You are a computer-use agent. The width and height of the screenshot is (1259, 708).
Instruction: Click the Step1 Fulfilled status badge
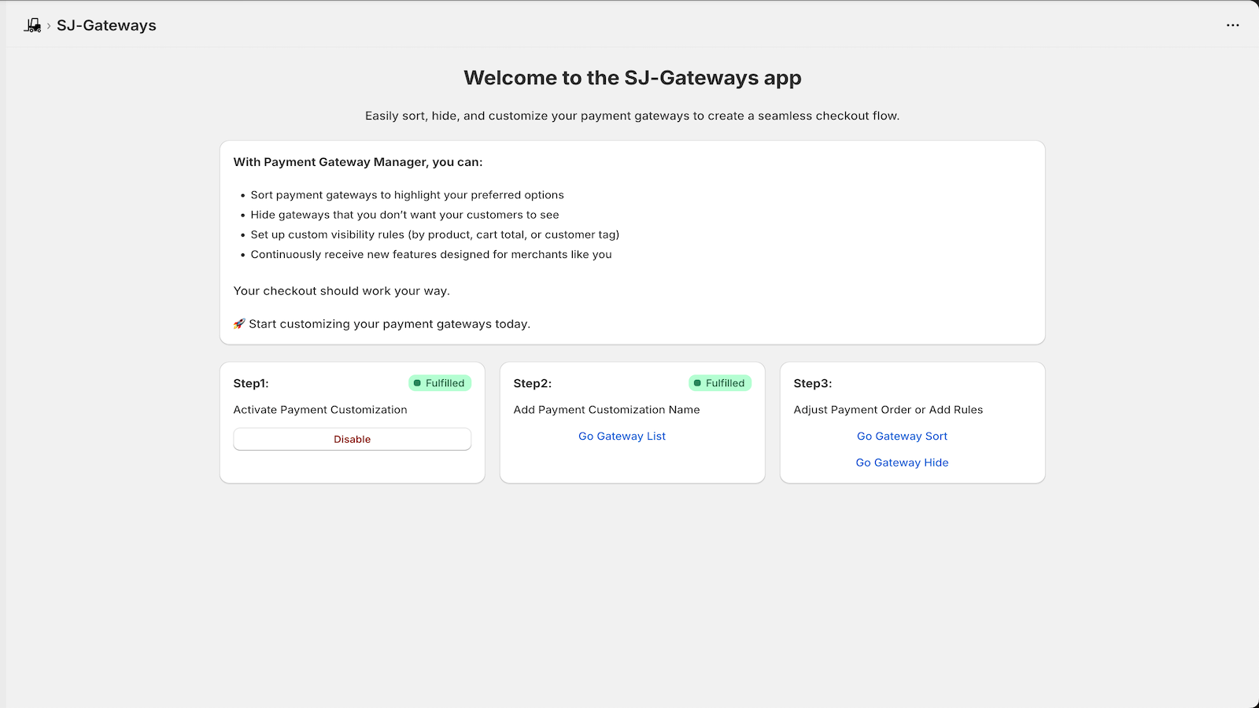click(x=440, y=383)
